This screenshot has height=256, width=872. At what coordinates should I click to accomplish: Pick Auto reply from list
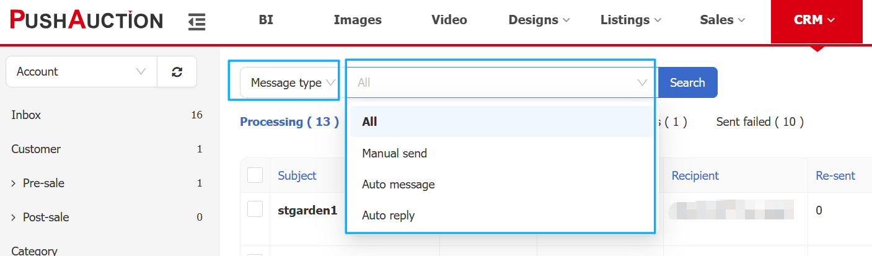tap(388, 216)
